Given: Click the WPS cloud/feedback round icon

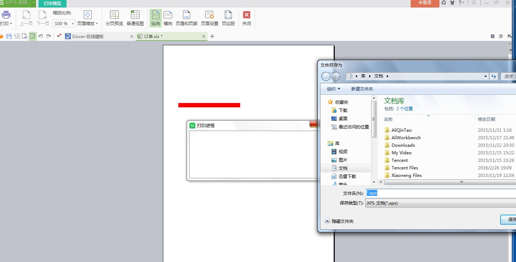Looking at the screenshot, I should point(444,3).
